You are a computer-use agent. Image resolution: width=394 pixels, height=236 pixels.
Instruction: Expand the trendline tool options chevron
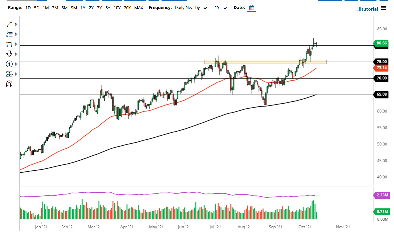click(15, 24)
